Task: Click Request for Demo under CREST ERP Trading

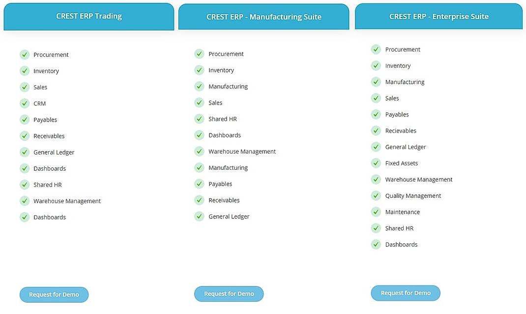Action: tap(54, 294)
